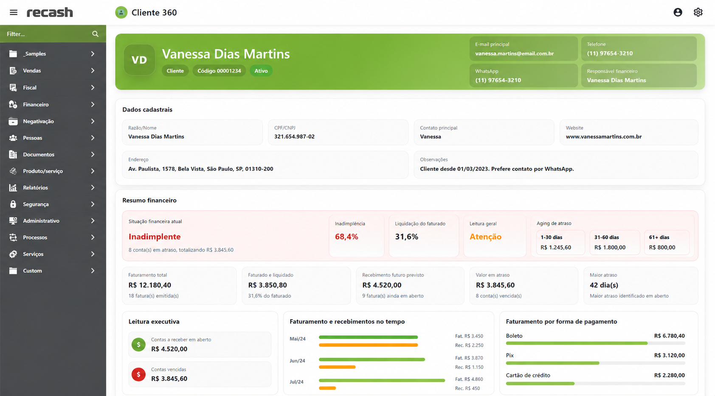Click the Pessoas people icon
Viewport: 715px width, 396px height.
click(x=13, y=138)
